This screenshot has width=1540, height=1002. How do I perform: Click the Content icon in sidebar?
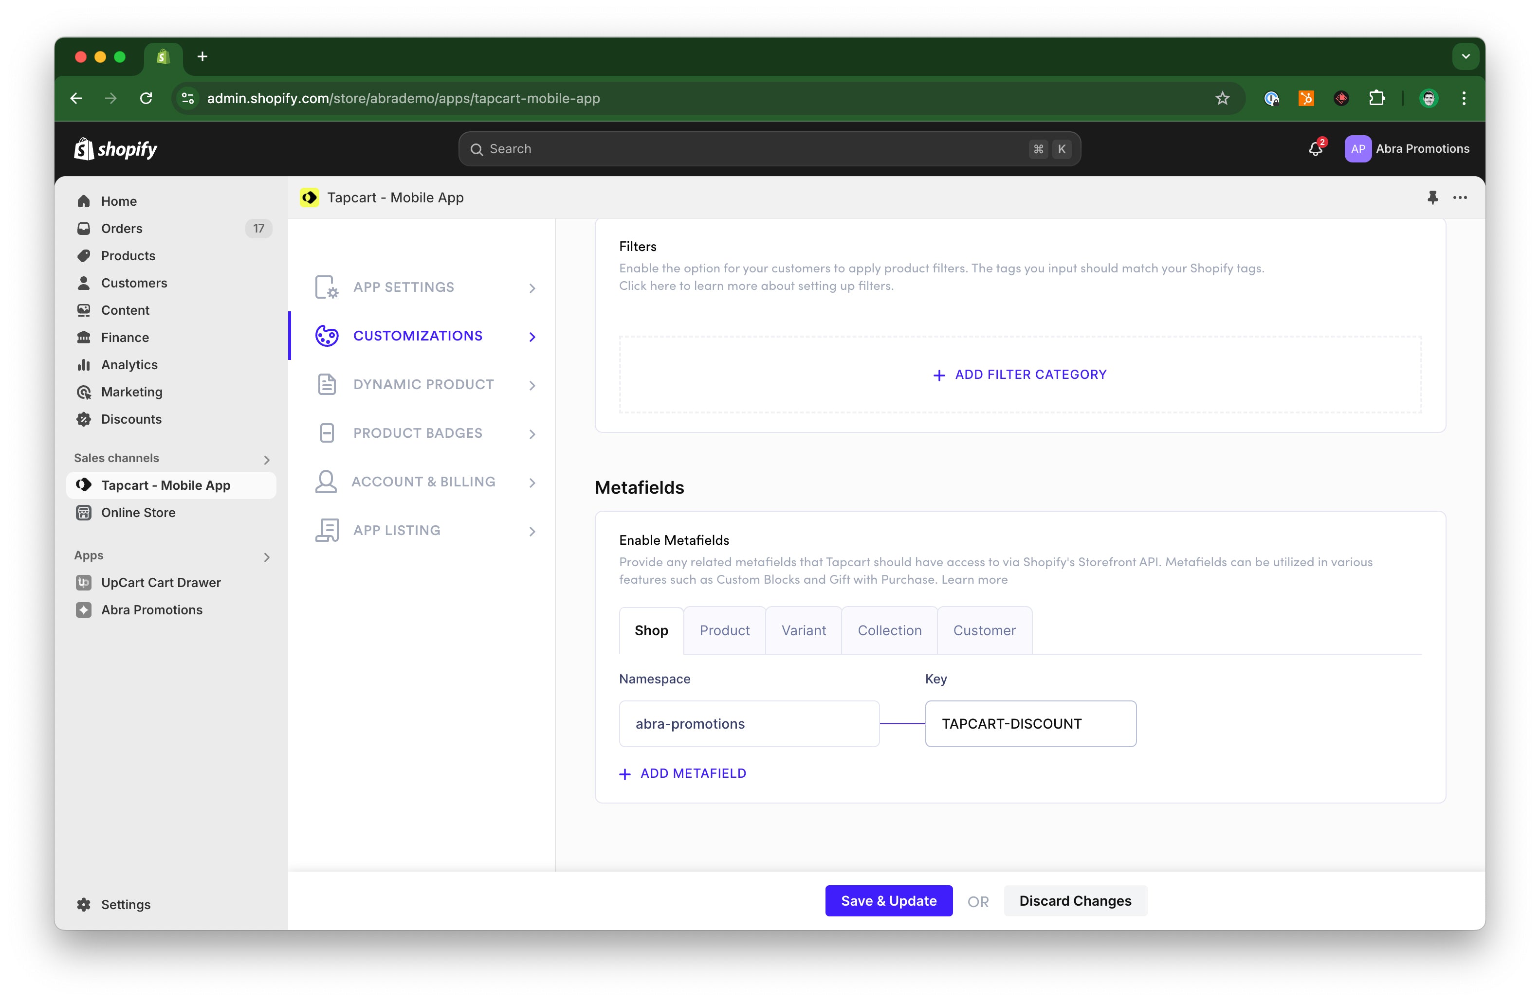(84, 310)
